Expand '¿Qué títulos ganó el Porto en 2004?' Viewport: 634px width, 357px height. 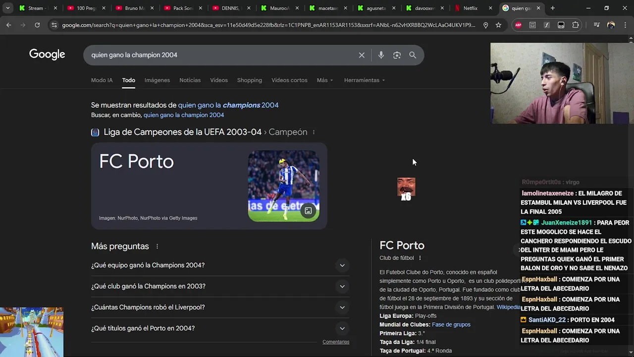click(220, 328)
